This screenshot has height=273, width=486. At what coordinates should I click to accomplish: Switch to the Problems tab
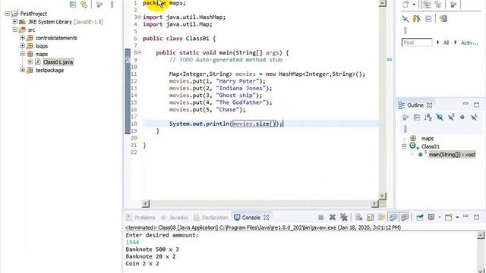(140, 218)
